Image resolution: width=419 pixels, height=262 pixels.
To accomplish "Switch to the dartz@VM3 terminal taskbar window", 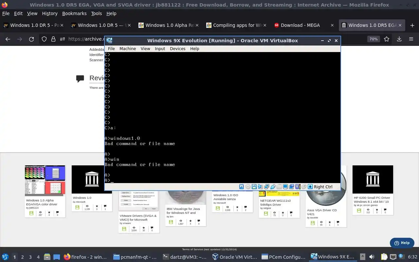I will pos(185,257).
